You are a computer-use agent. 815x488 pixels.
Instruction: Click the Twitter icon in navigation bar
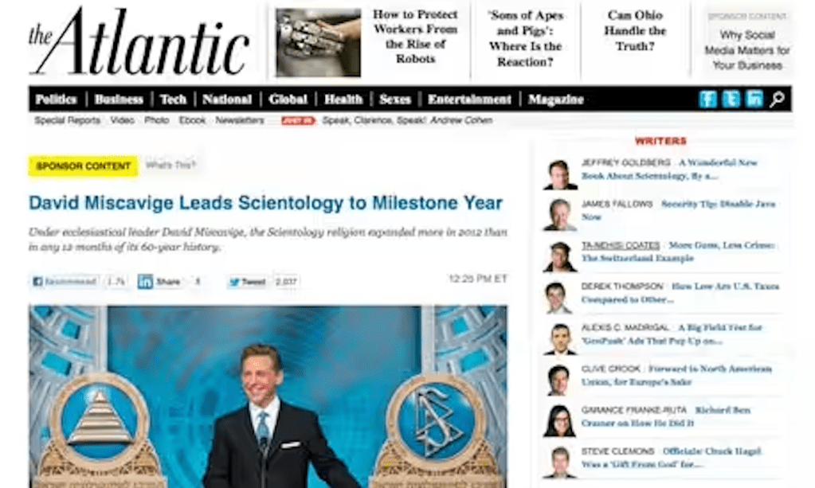coord(731,100)
